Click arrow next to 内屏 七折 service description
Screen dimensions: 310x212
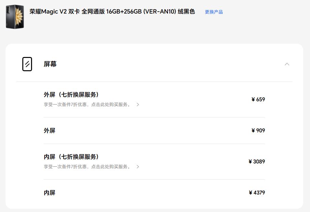pos(138,167)
